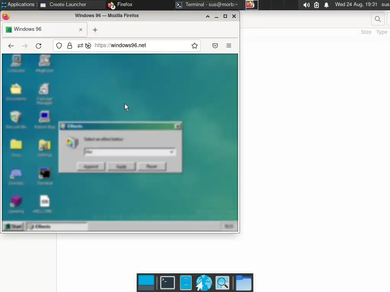390x292 pixels.
Task: Focus the windows96.net address field
Action: pos(142,46)
